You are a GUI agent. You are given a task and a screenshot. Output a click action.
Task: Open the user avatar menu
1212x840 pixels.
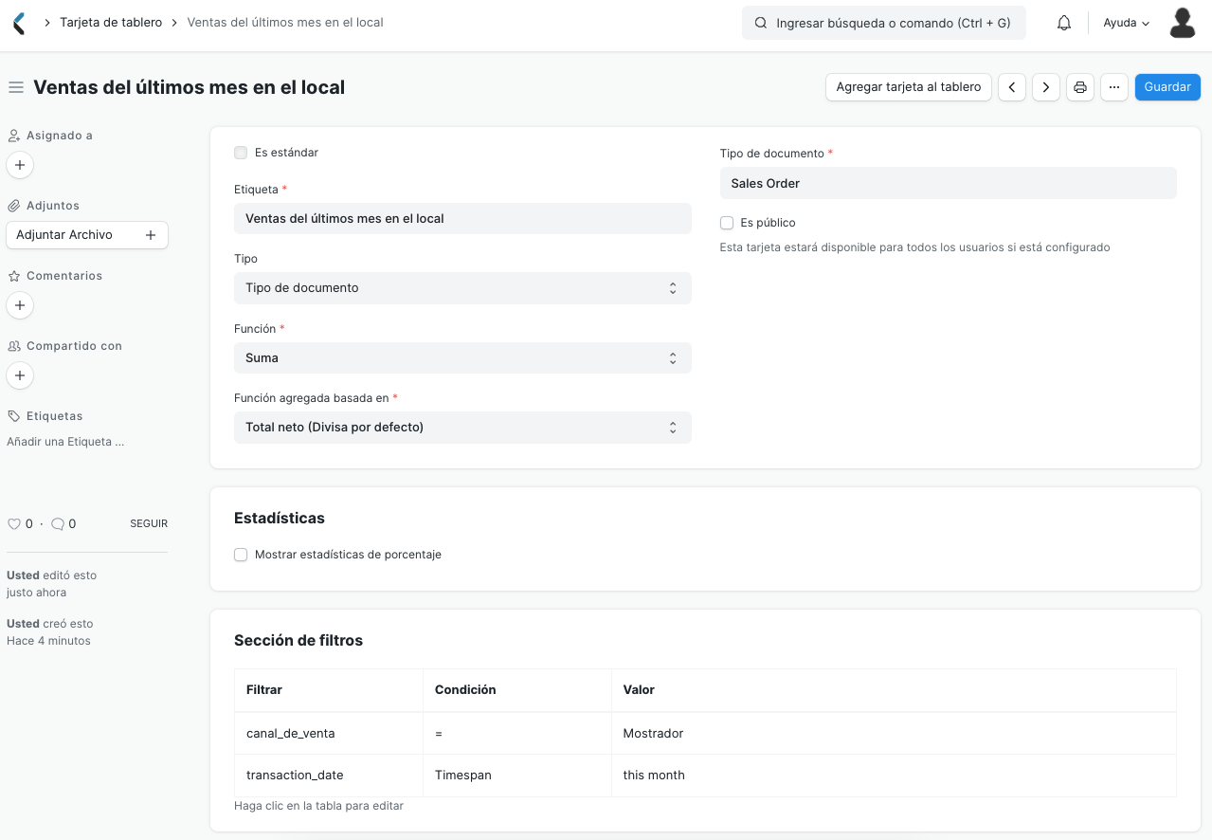click(1182, 23)
